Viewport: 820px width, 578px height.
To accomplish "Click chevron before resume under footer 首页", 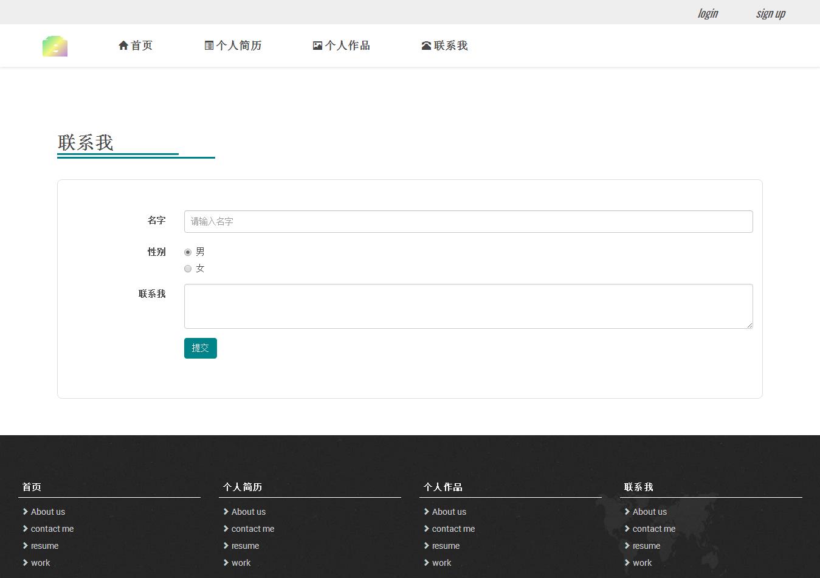I will (26, 546).
